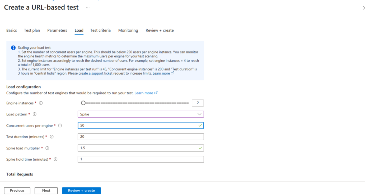Click the Previous button
365x196 pixels.
pyautogui.click(x=17, y=190)
